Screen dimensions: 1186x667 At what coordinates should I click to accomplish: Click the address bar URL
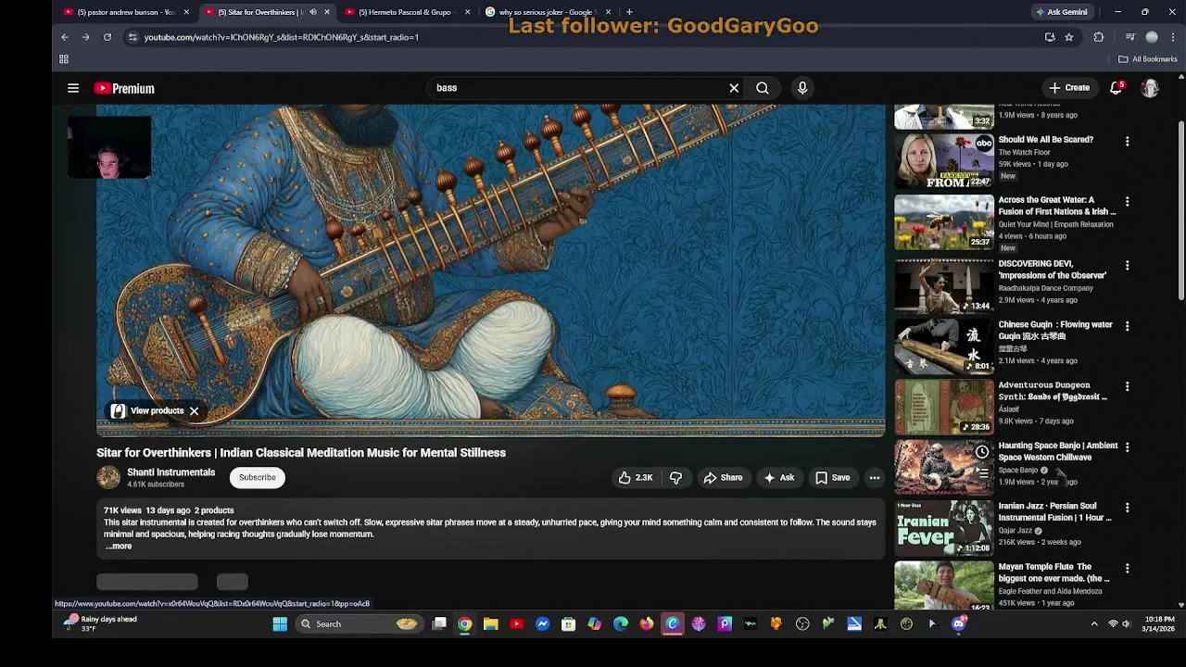tap(282, 37)
